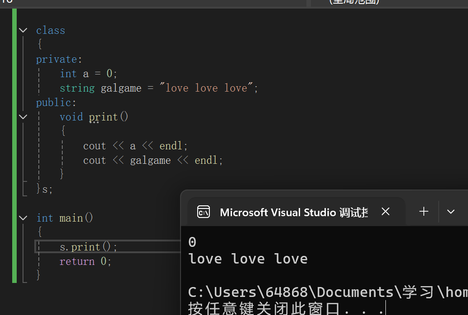Click the 'class' keyword in the editor
468x315 pixels.
click(51, 30)
